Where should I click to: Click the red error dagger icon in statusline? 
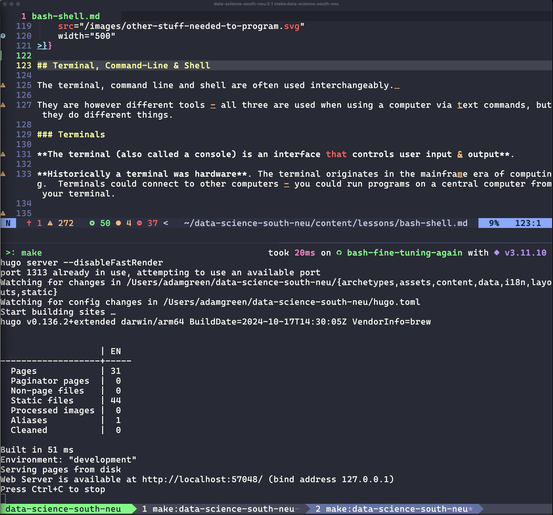pyautogui.click(x=29, y=223)
